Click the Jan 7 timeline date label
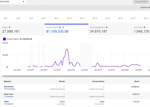 (5, 18)
